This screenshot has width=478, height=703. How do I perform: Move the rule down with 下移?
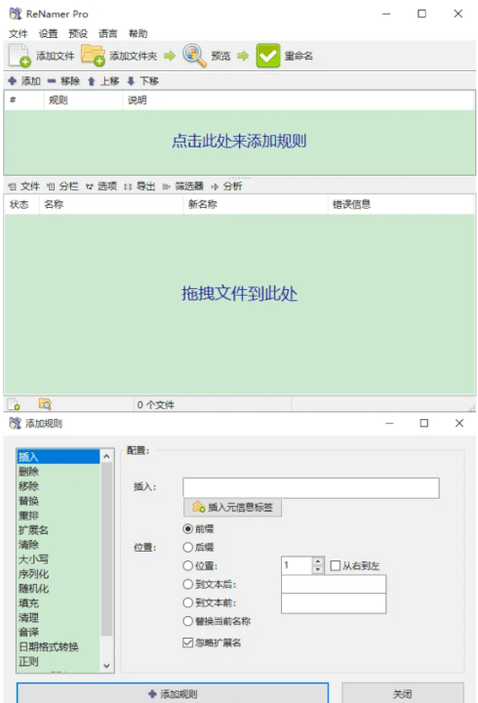click(142, 81)
